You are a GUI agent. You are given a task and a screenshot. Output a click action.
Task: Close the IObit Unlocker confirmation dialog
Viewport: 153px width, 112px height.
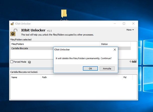click(x=115, y=50)
